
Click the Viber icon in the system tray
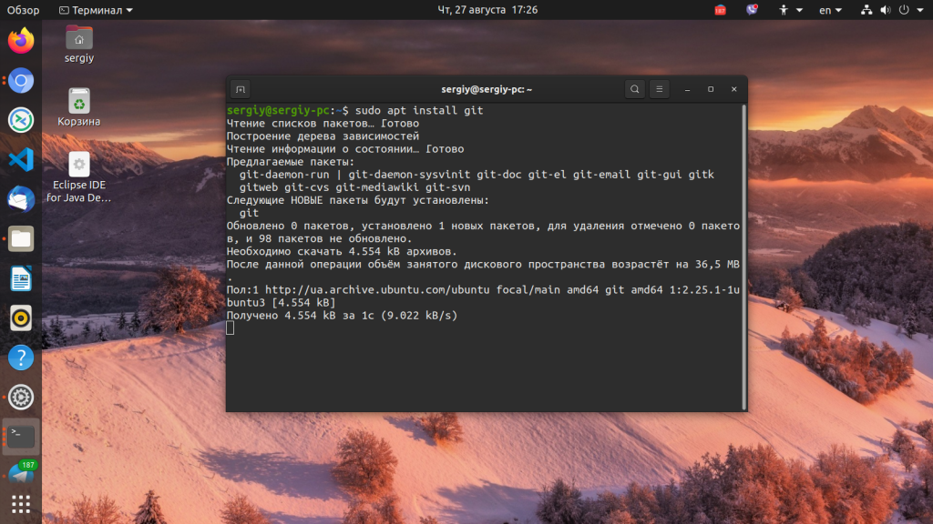pyautogui.click(x=751, y=10)
